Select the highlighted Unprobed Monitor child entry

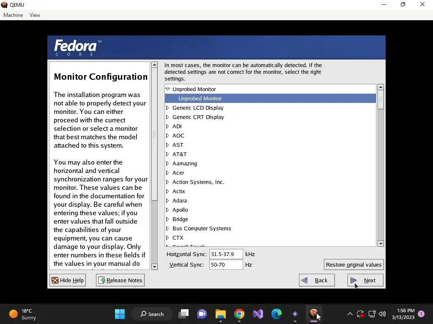[270, 98]
